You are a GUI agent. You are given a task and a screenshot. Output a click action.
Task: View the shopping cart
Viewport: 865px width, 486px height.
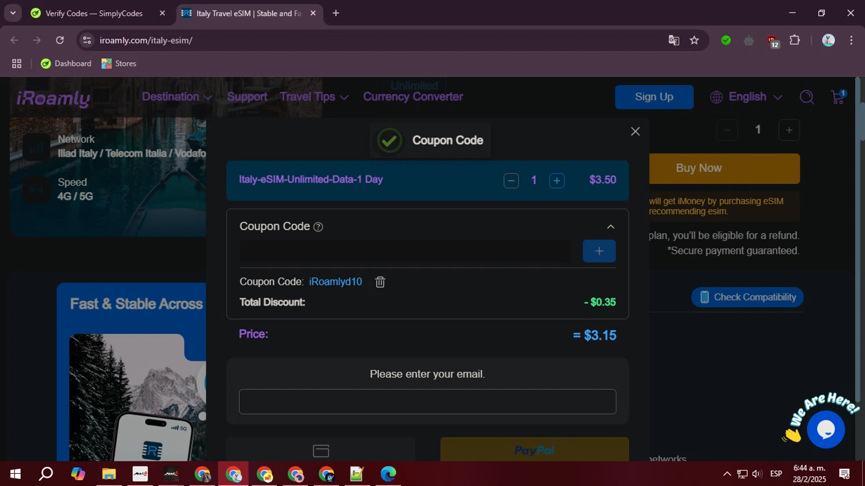(x=838, y=97)
